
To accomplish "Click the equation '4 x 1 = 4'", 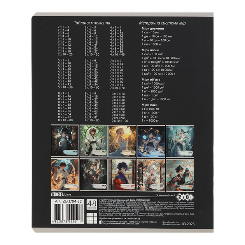I will tap(115, 27).
